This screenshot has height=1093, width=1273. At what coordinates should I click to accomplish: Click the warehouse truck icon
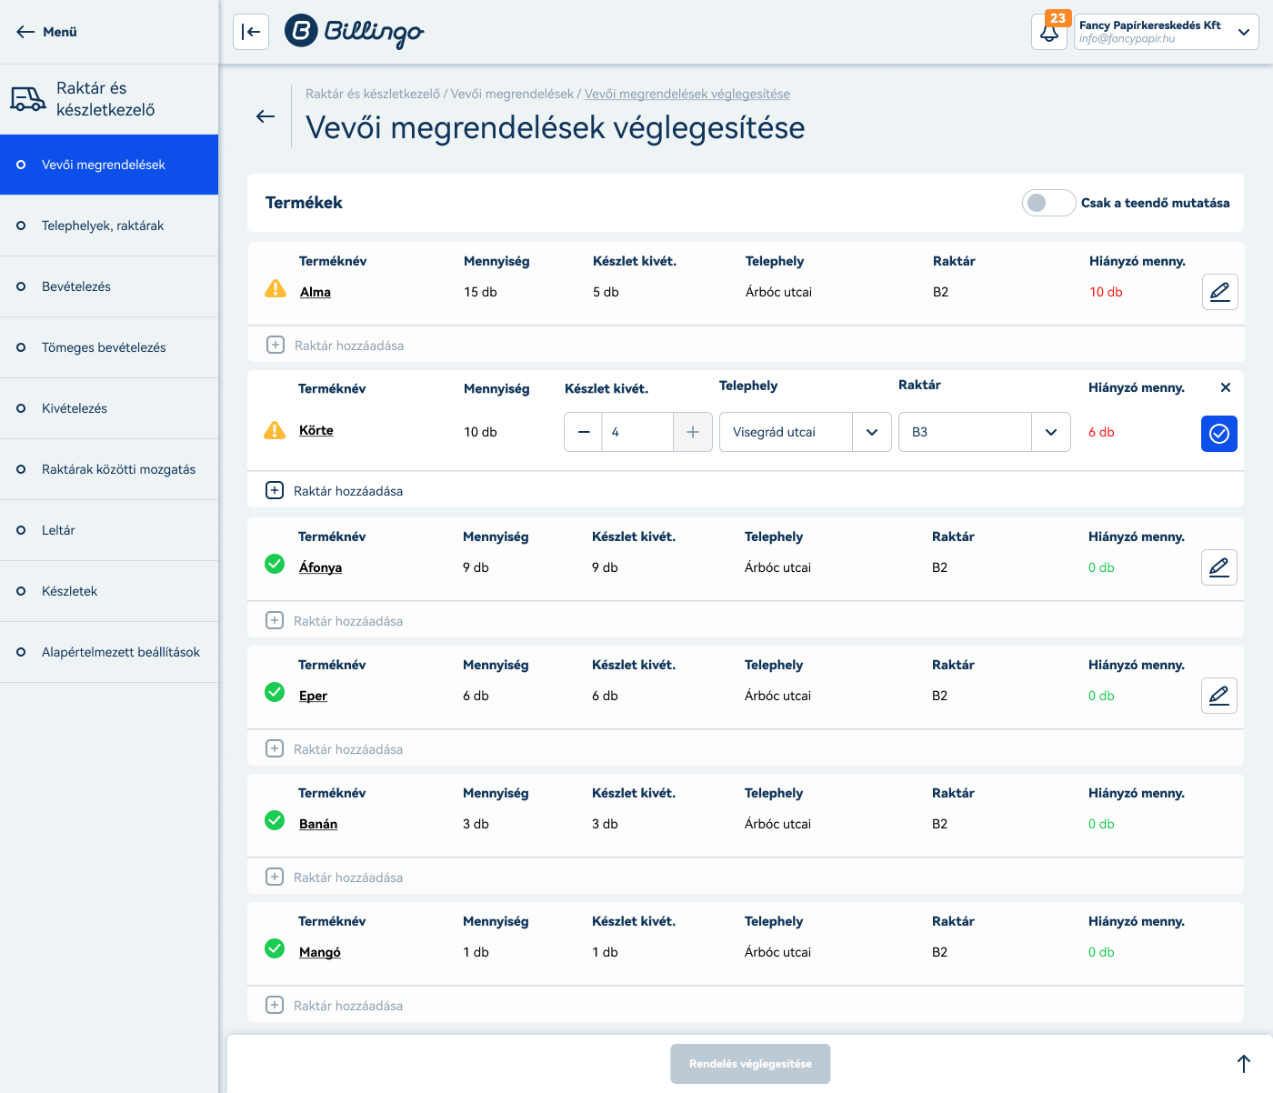click(28, 99)
